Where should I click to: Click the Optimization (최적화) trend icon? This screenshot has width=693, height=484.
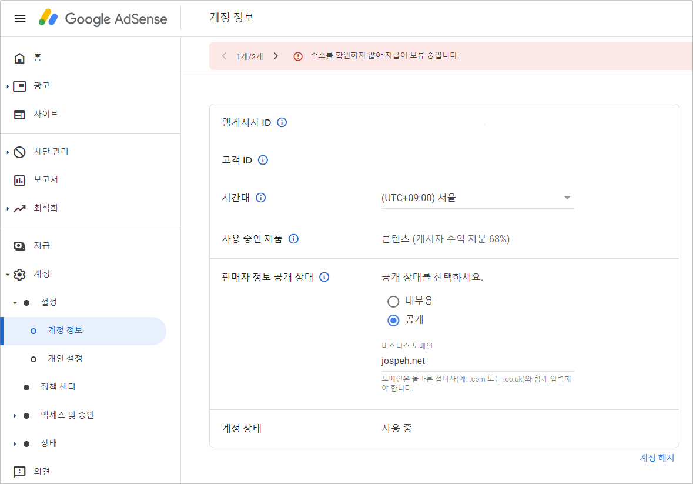19,208
